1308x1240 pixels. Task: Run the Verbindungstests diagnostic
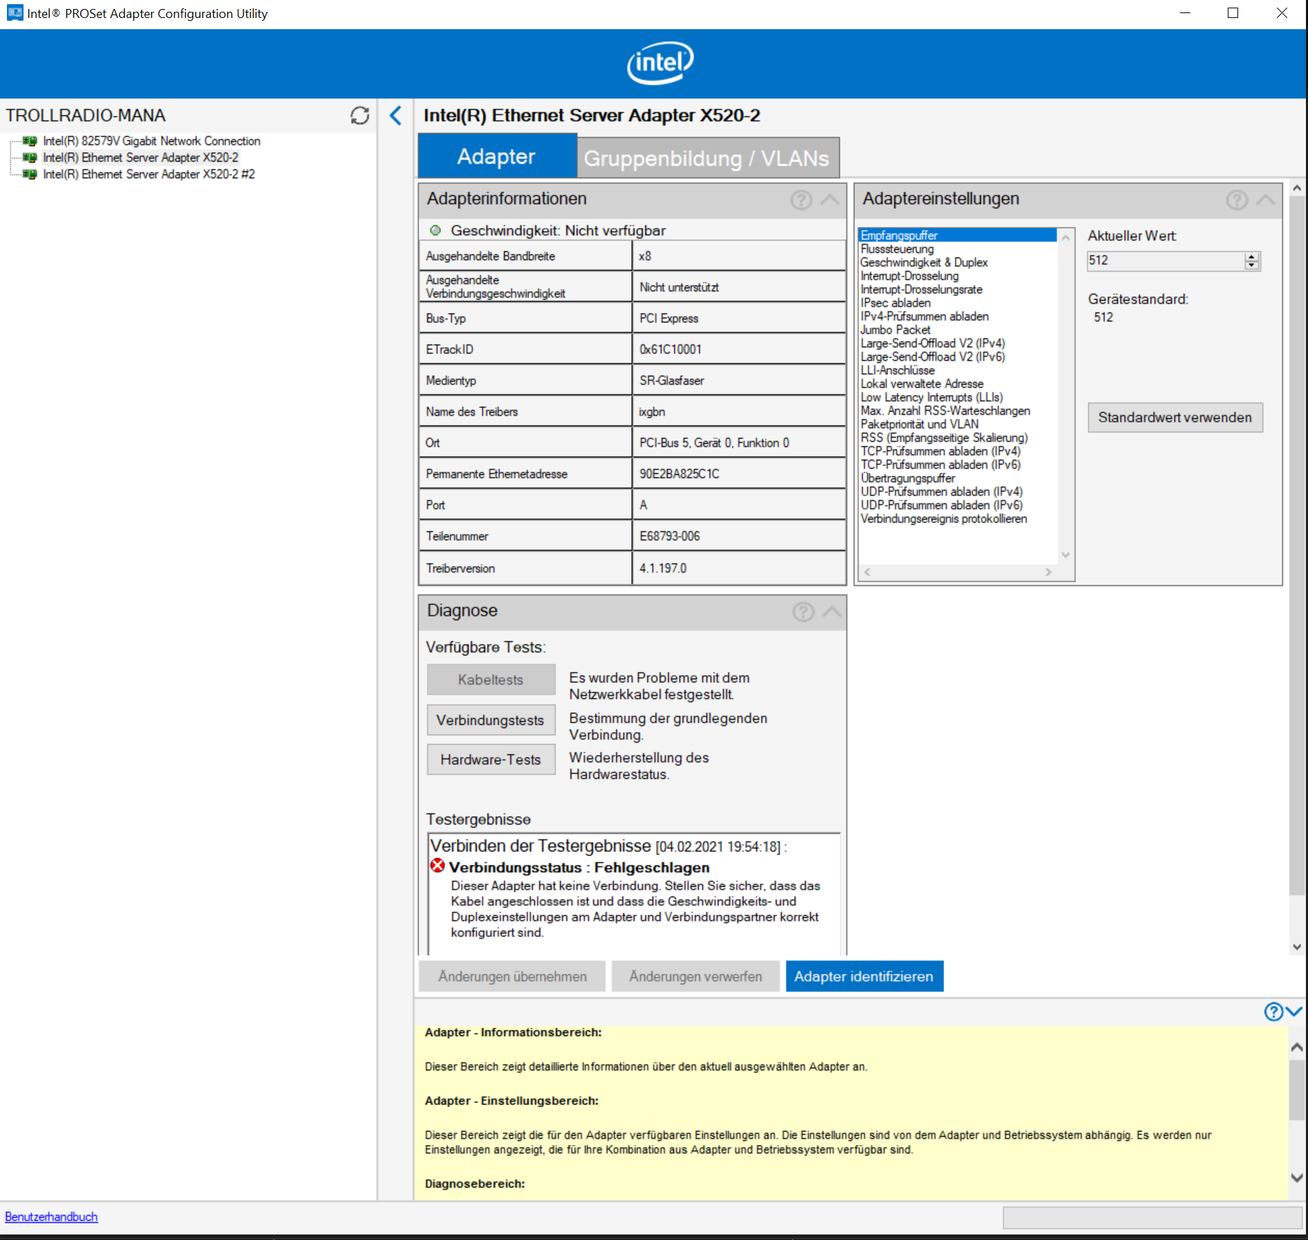(491, 720)
